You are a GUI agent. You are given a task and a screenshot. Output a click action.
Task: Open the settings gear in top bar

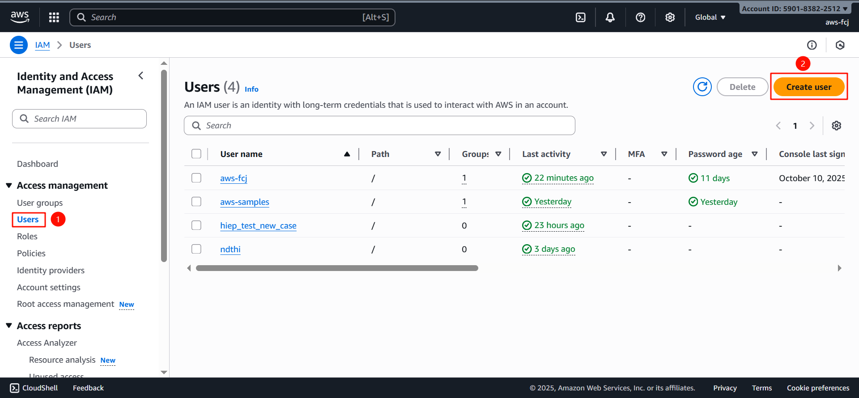670,17
